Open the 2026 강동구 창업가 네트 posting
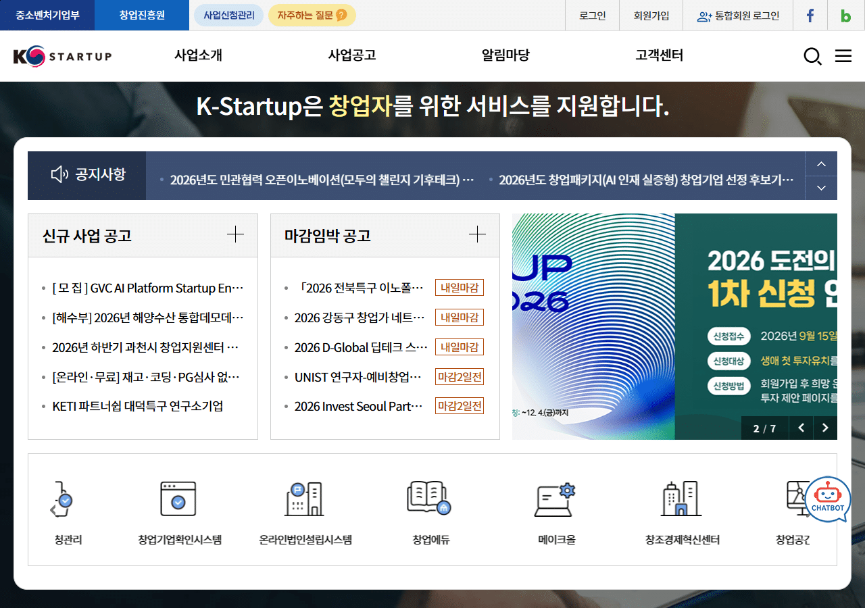The image size is (865, 608). (x=360, y=318)
